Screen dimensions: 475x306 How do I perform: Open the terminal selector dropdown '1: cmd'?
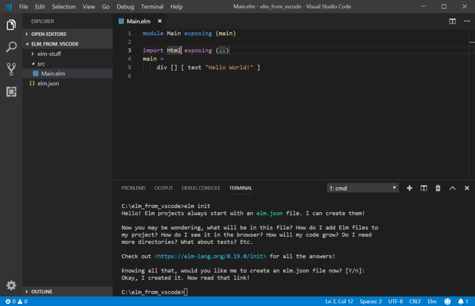[x=363, y=188]
